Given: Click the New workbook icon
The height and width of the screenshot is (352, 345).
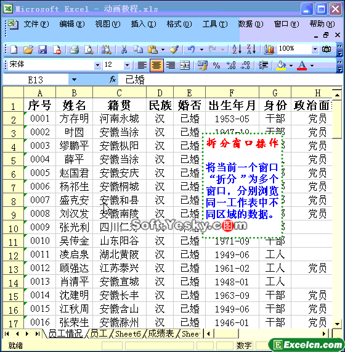Looking at the screenshot, I should coord(14,49).
